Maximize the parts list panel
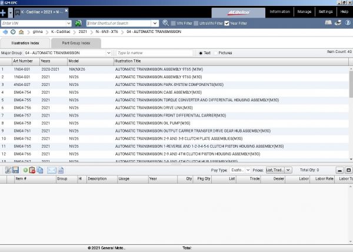Screen dimensions: 353x252 point(348,170)
